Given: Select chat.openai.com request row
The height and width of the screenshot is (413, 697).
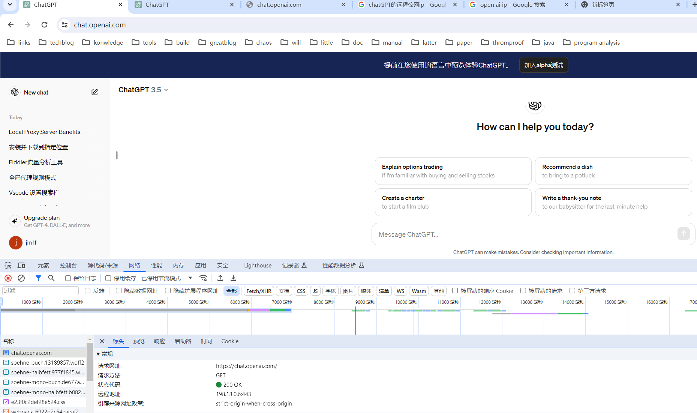Looking at the screenshot, I should [x=43, y=353].
